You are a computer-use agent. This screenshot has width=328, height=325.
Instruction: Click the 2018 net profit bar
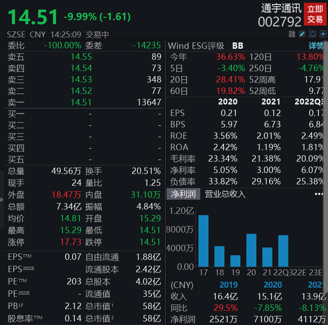(x=219, y=257)
